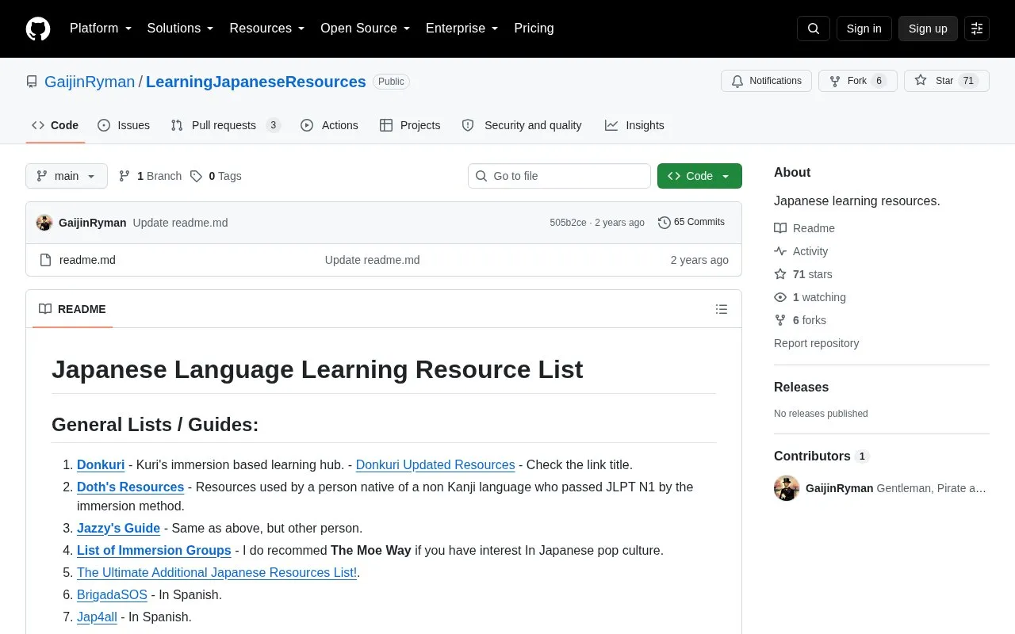Image resolution: width=1015 pixels, height=634 pixels.
Task: Click GaijinRyman avatar in commit row
Action: [x=44, y=223]
